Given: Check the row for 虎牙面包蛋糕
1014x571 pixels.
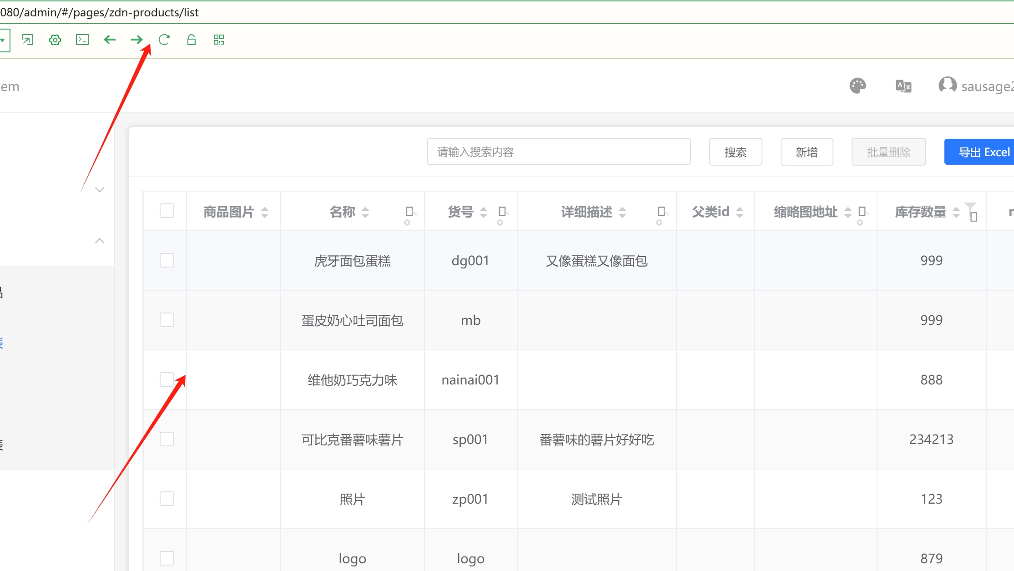Looking at the screenshot, I should [167, 261].
